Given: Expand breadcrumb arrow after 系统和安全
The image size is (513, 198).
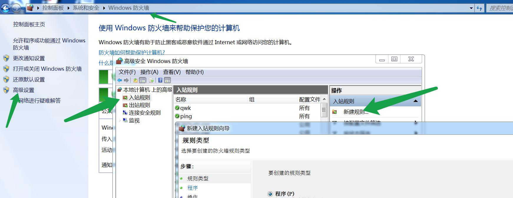Looking at the screenshot, I should coord(104,8).
